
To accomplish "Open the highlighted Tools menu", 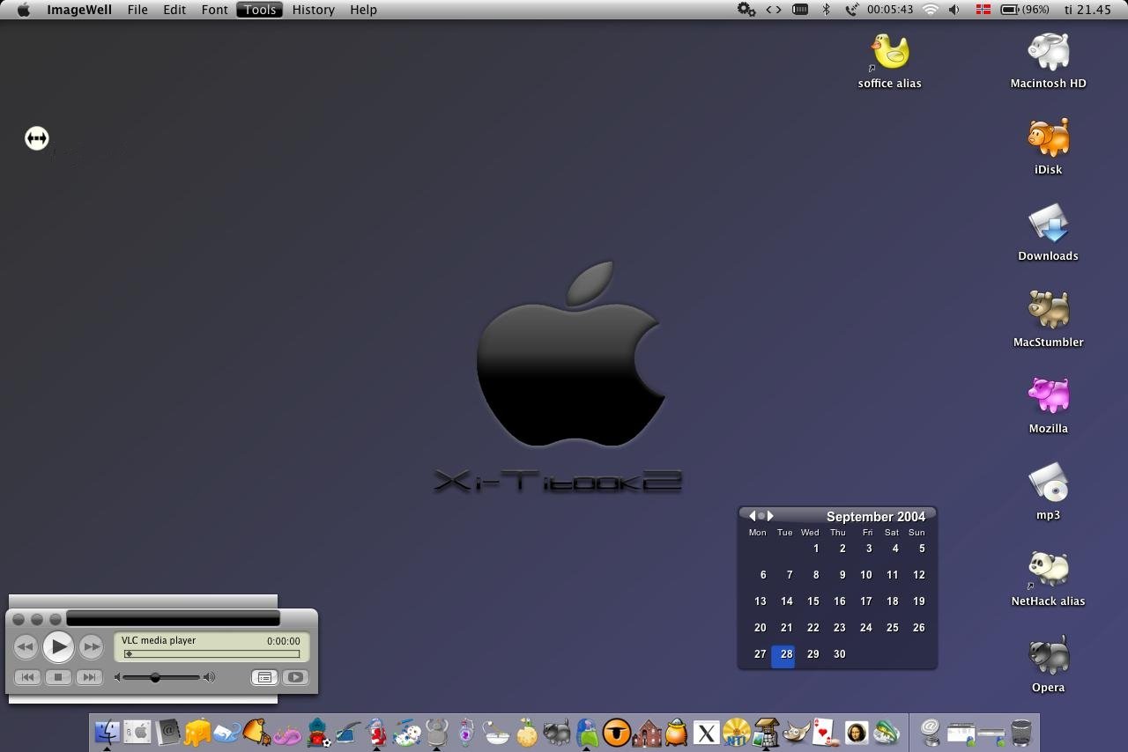I will coord(260,10).
